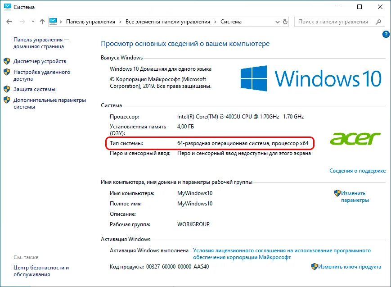The height and width of the screenshot is (287, 391).
Task: Minimize the Система window
Action: tap(339, 7)
